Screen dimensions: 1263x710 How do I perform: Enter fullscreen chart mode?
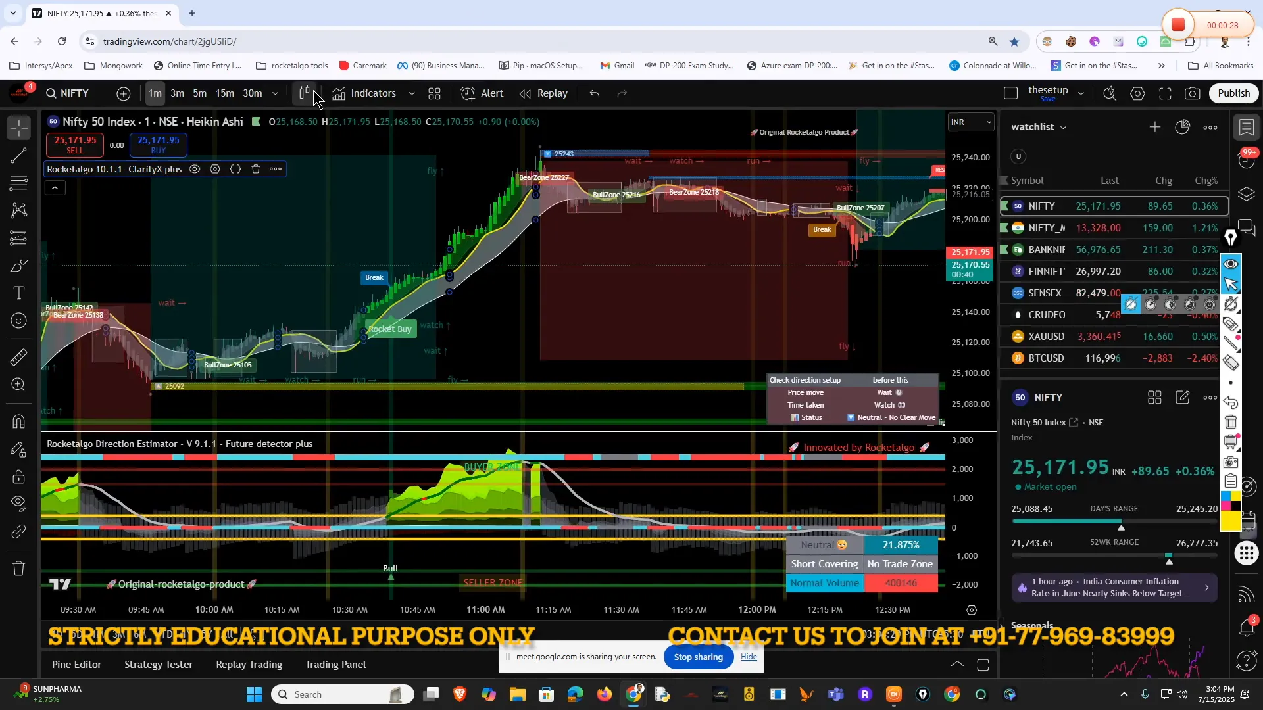[1165, 93]
